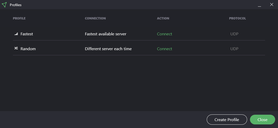Select the Random profile name
The image size is (278, 128).
pos(28,49)
